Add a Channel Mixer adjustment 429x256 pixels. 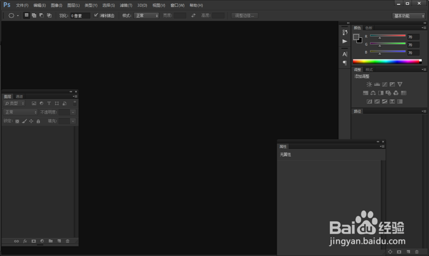pyautogui.click(x=396, y=93)
